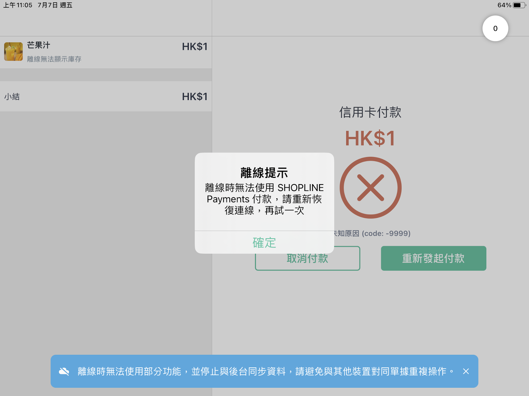Viewport: 529px width, 396px height.
Task: Tap 確定 in the offline alert dialog
Action: pos(264,243)
